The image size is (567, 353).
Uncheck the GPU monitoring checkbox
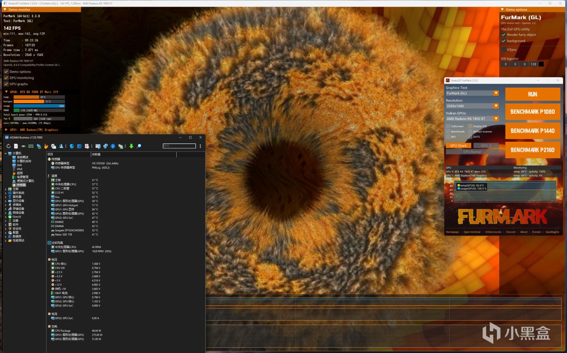click(6, 78)
